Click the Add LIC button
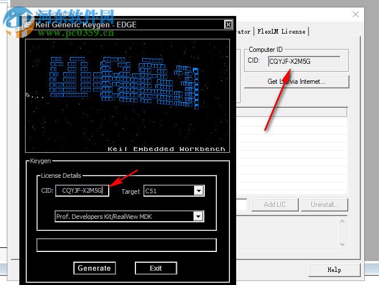 [275, 205]
